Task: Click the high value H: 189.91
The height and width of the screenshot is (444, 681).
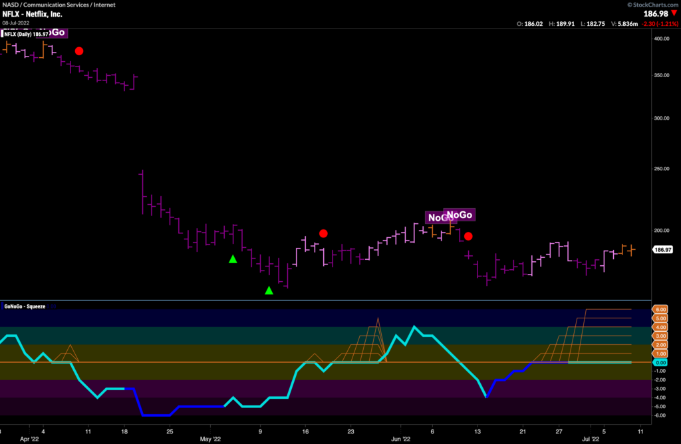Action: coord(561,24)
